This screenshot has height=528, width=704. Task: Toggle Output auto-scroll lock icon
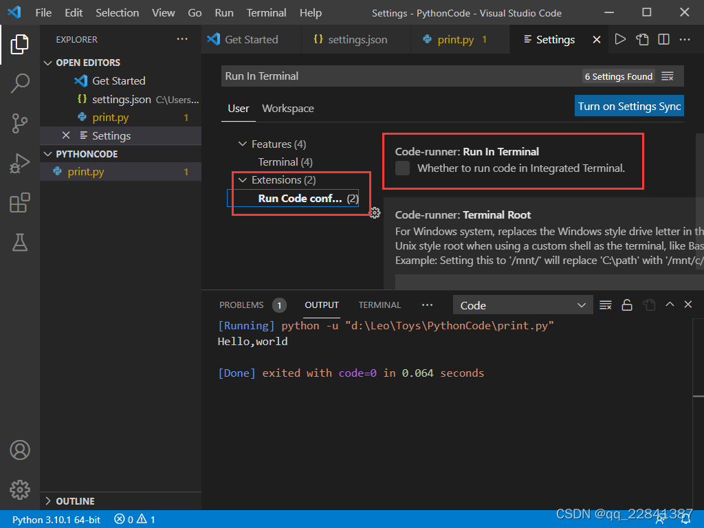coord(627,305)
